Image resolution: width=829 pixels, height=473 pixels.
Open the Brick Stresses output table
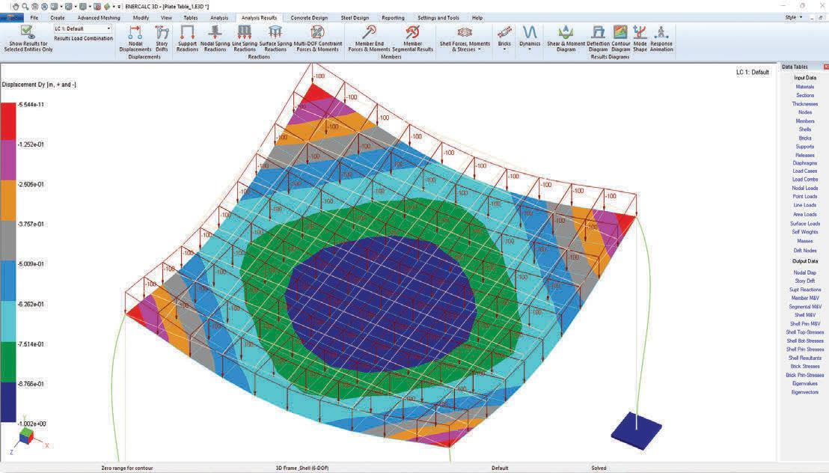pyautogui.click(x=804, y=366)
